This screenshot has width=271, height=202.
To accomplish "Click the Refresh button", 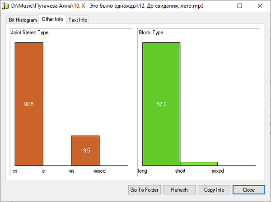I will (179, 190).
